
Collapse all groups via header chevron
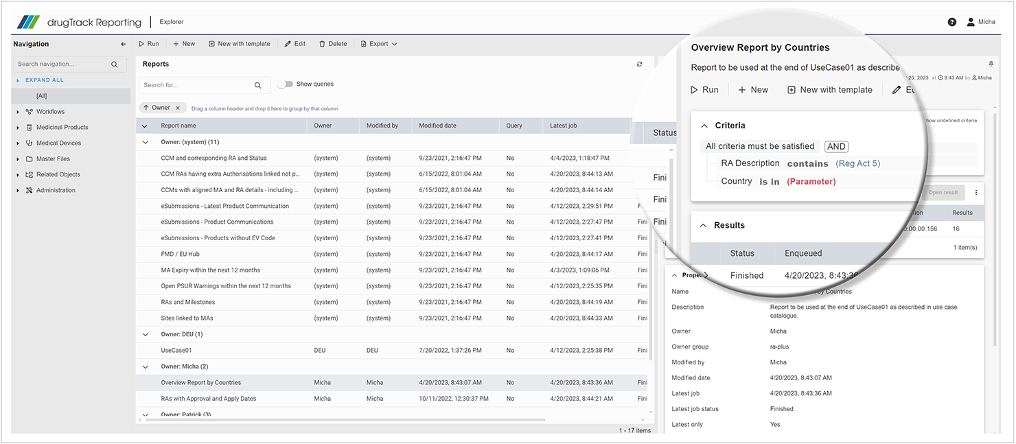tap(144, 126)
